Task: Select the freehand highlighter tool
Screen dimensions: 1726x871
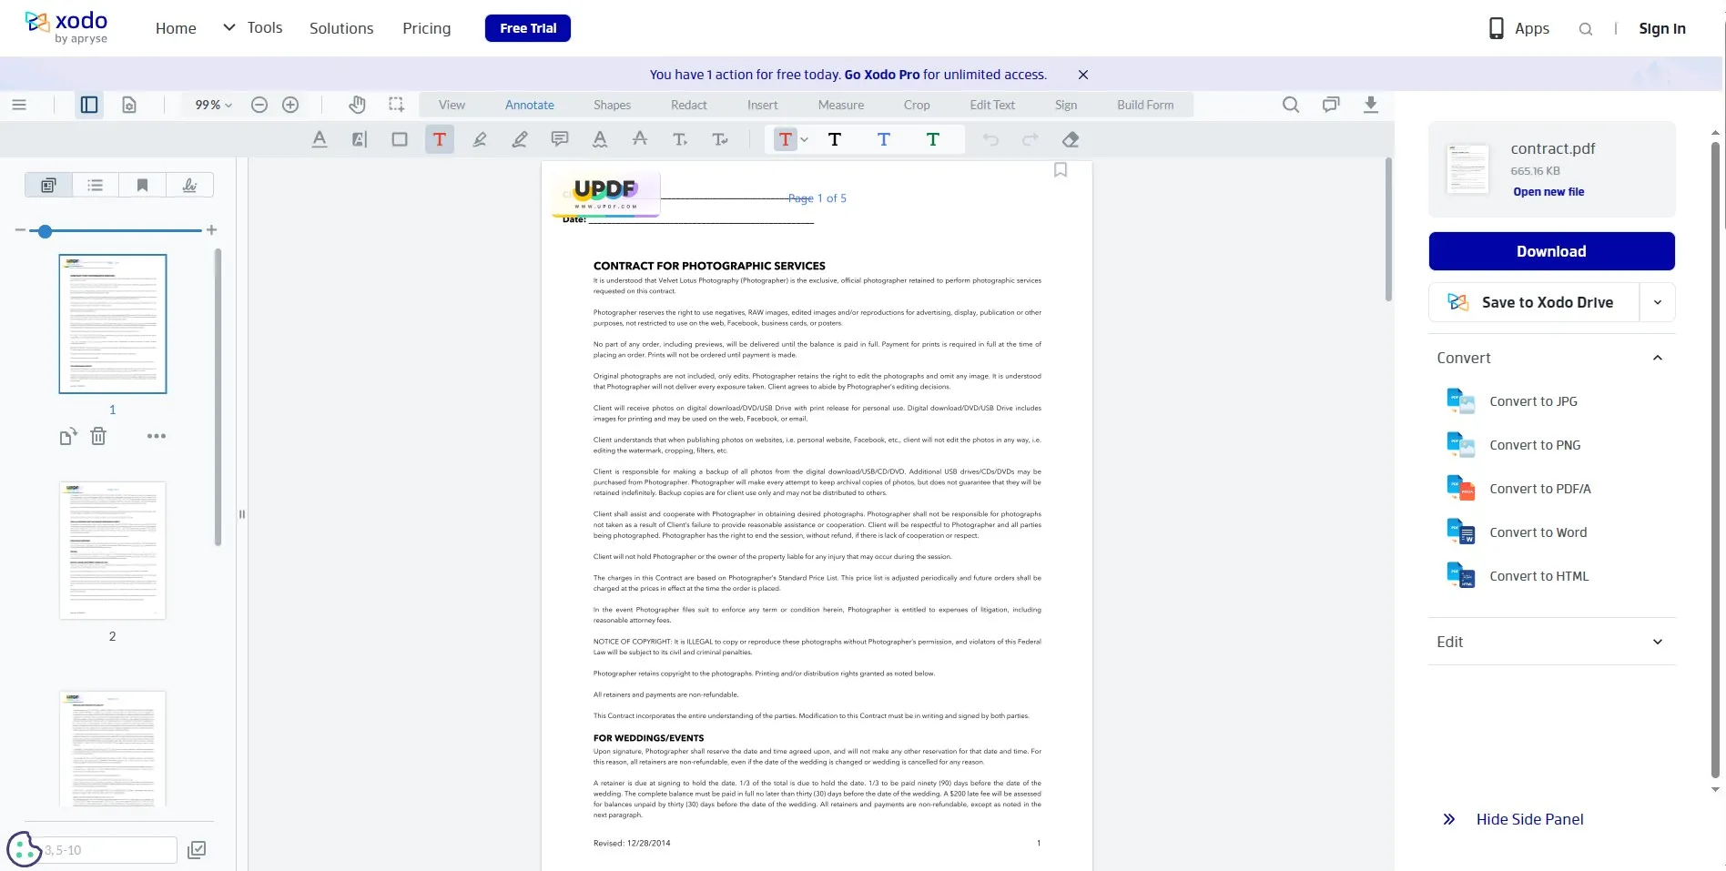Action: tap(519, 139)
